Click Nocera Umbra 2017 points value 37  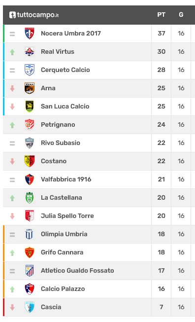coord(162,33)
